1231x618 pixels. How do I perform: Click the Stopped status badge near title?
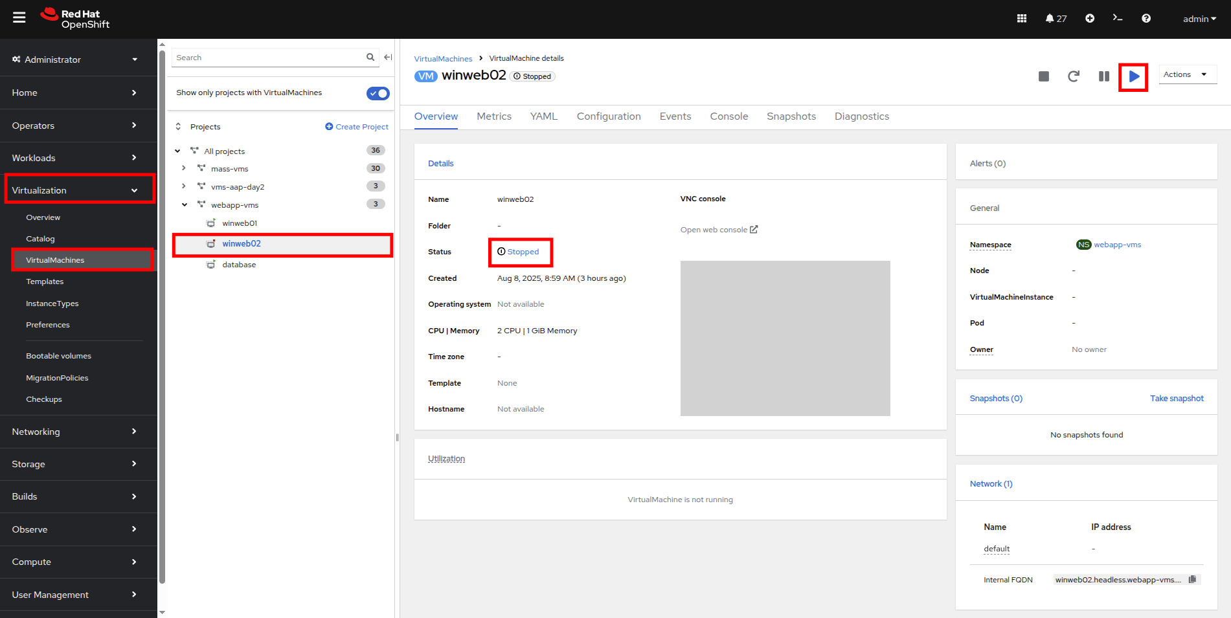tap(532, 76)
